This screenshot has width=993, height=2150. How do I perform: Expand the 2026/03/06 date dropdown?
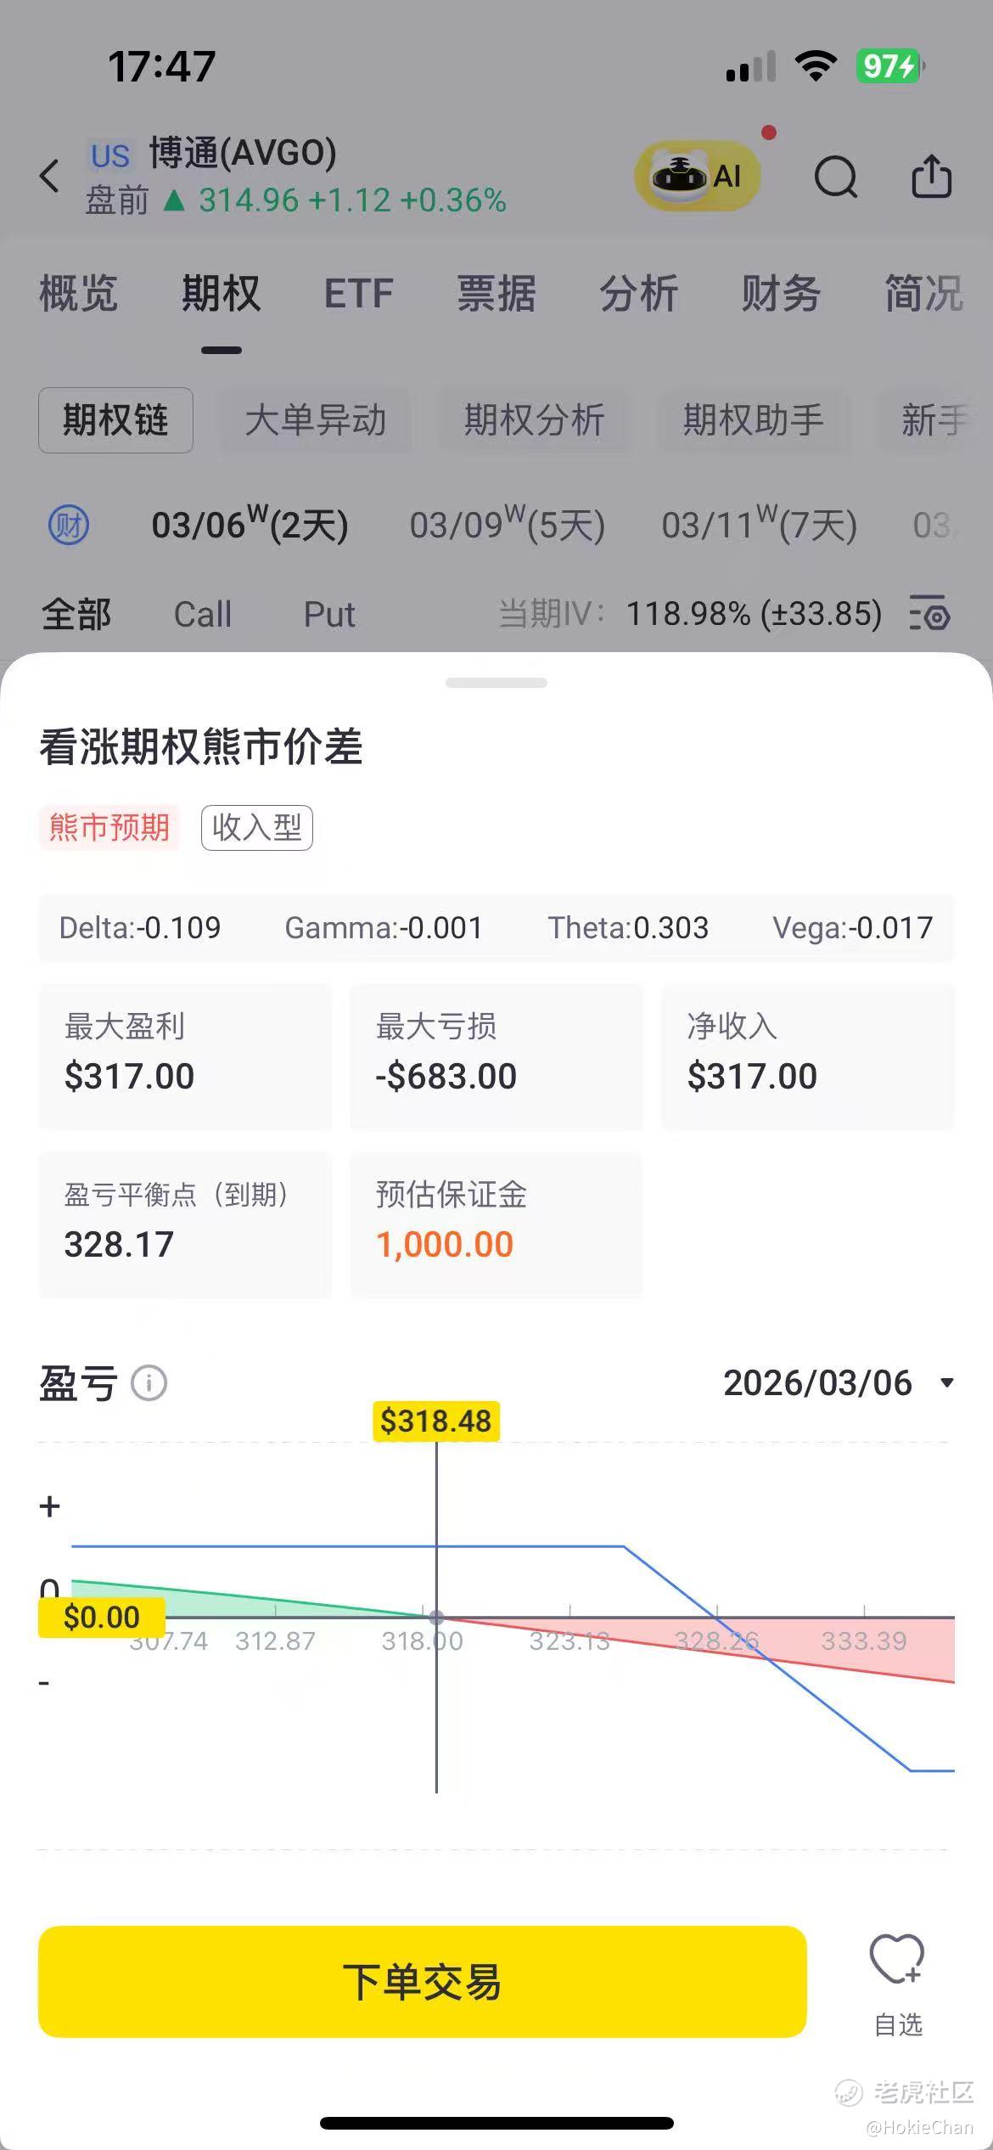point(839,1383)
